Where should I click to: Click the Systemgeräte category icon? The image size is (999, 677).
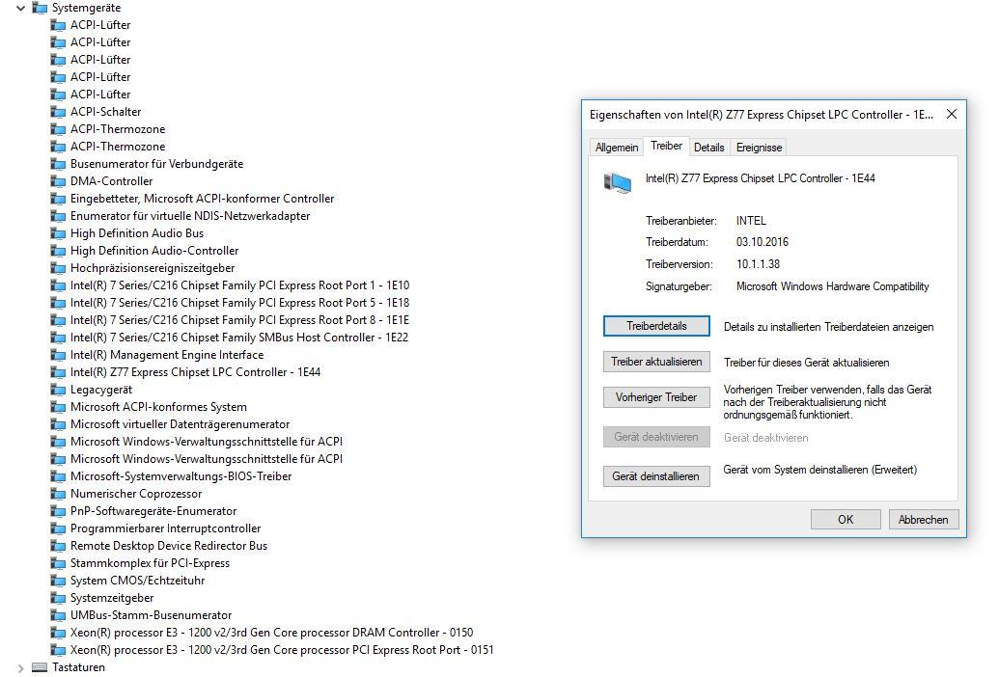pyautogui.click(x=40, y=8)
